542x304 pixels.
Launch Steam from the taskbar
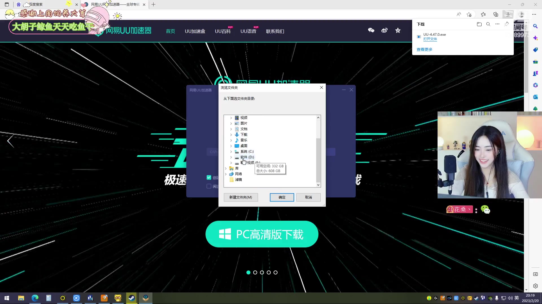(x=132, y=298)
